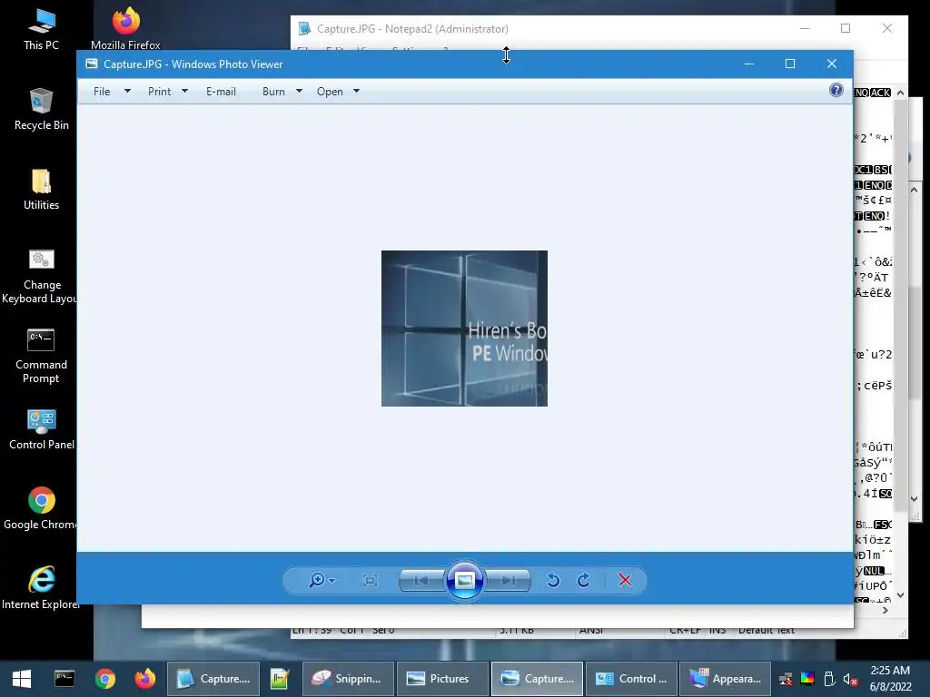Click the colorful display tray icon

(807, 679)
